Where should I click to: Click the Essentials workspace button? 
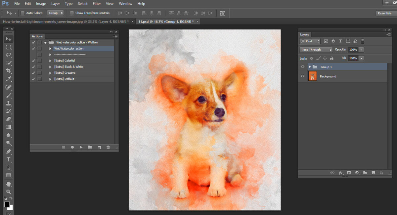pos(385,13)
